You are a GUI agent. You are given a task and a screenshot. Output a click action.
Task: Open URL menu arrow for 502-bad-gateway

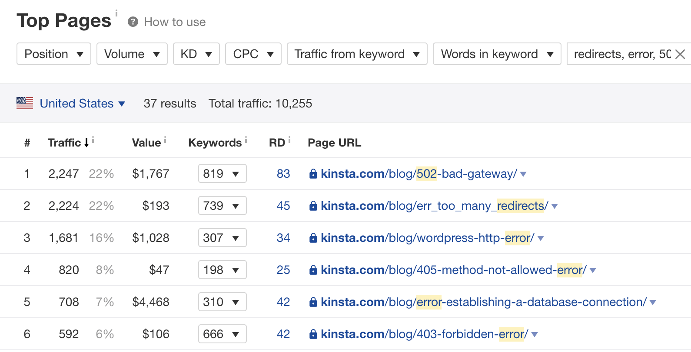coord(523,174)
